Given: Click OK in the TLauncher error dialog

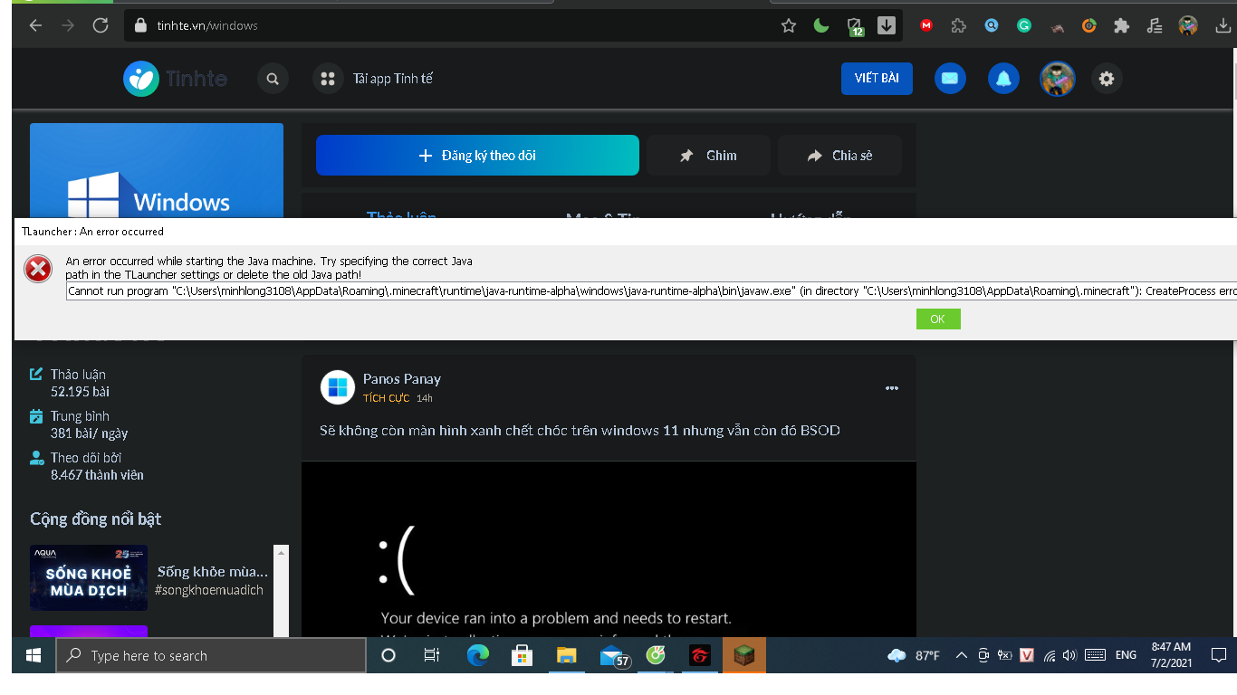Looking at the screenshot, I should 937,319.
